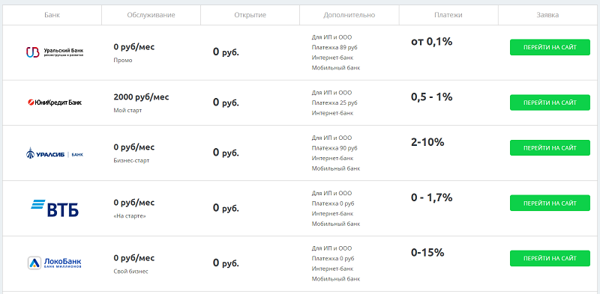Go to Уральский Банк site via green button

click(x=550, y=47)
